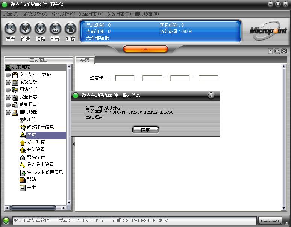Select the 关于 tree item label
Viewport: 291px width, 227px height.
pos(31,187)
